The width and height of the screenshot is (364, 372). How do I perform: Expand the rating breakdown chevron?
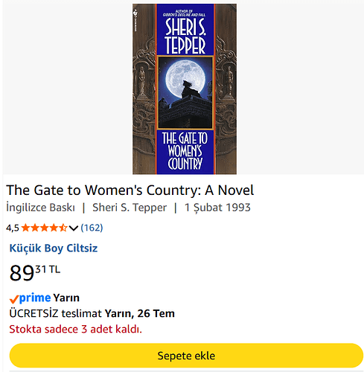(x=74, y=228)
